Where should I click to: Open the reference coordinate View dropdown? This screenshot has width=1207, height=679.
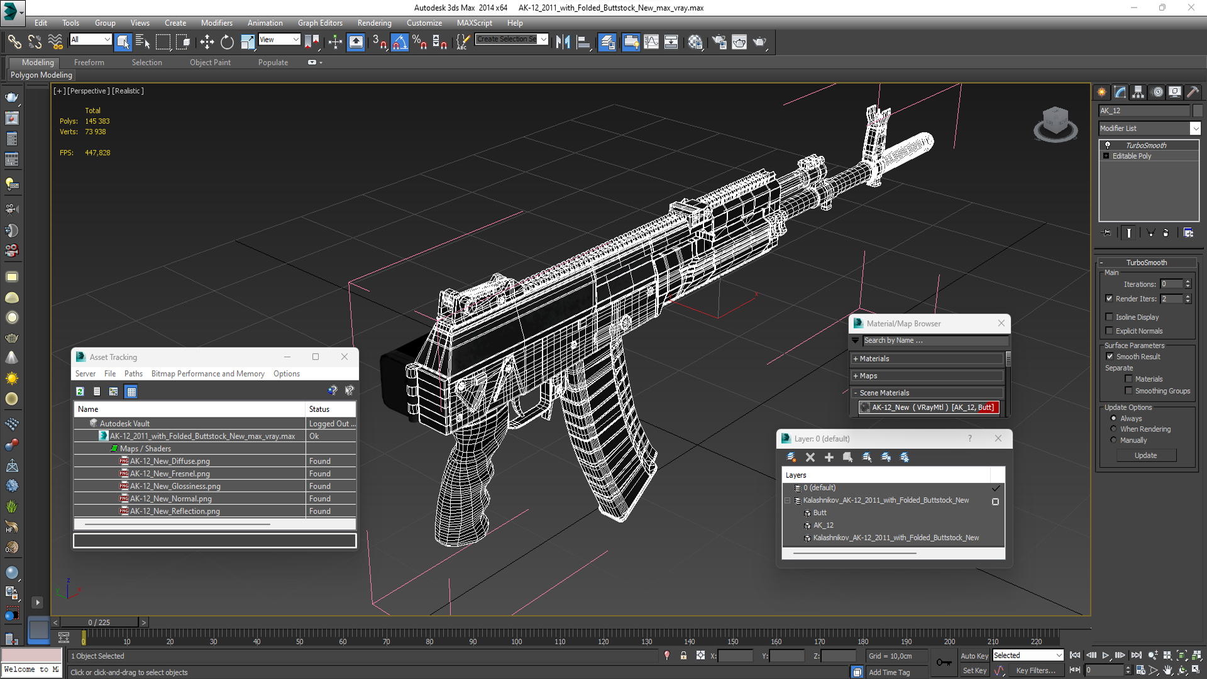coord(295,40)
